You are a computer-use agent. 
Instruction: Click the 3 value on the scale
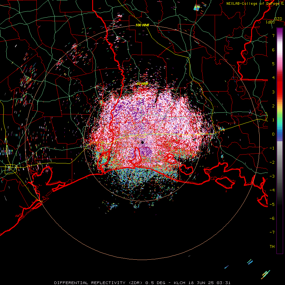tap(273, 92)
